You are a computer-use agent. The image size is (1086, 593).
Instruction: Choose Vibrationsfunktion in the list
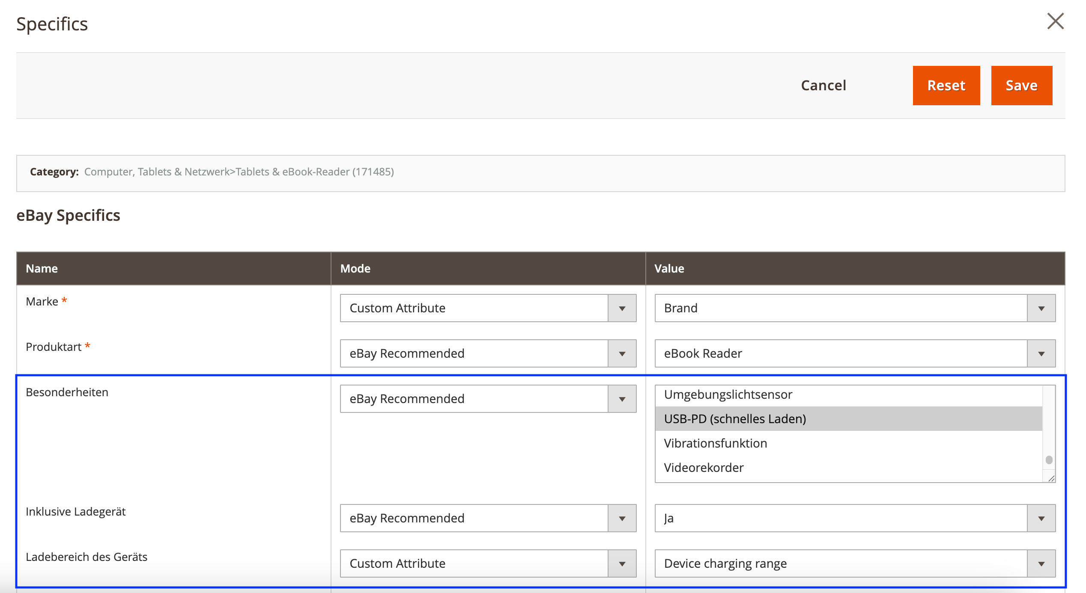(715, 443)
